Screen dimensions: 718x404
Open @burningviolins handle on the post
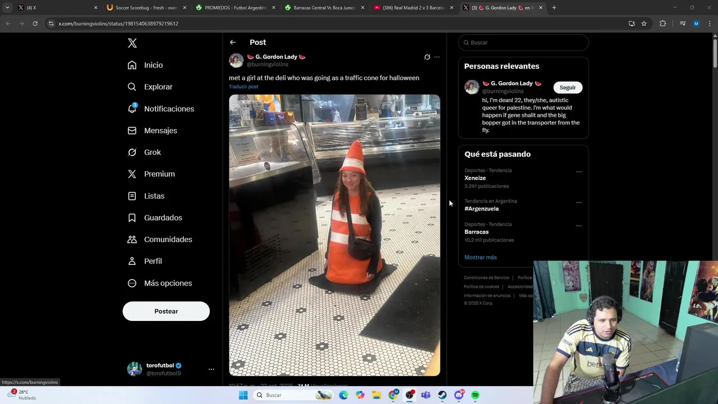(x=268, y=65)
